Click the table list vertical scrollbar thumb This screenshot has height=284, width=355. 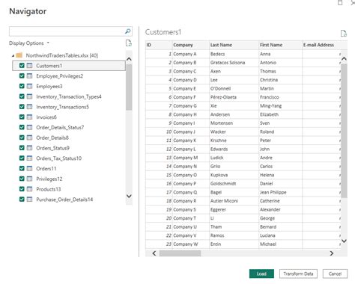(x=129, y=87)
